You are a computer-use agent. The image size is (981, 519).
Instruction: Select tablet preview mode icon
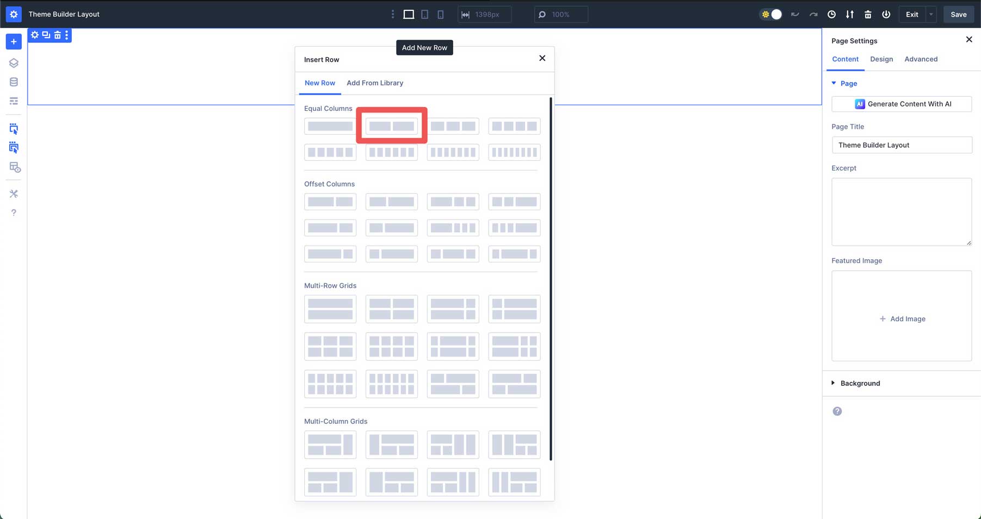pyautogui.click(x=424, y=14)
